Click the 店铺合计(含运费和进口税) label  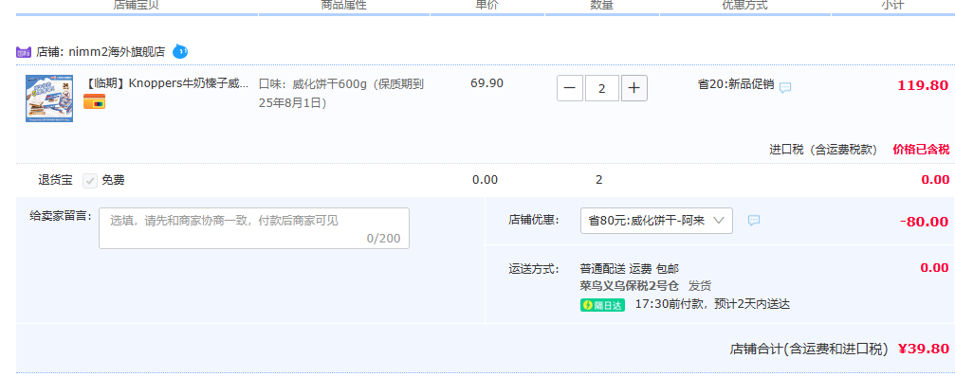pyautogui.click(x=810, y=349)
